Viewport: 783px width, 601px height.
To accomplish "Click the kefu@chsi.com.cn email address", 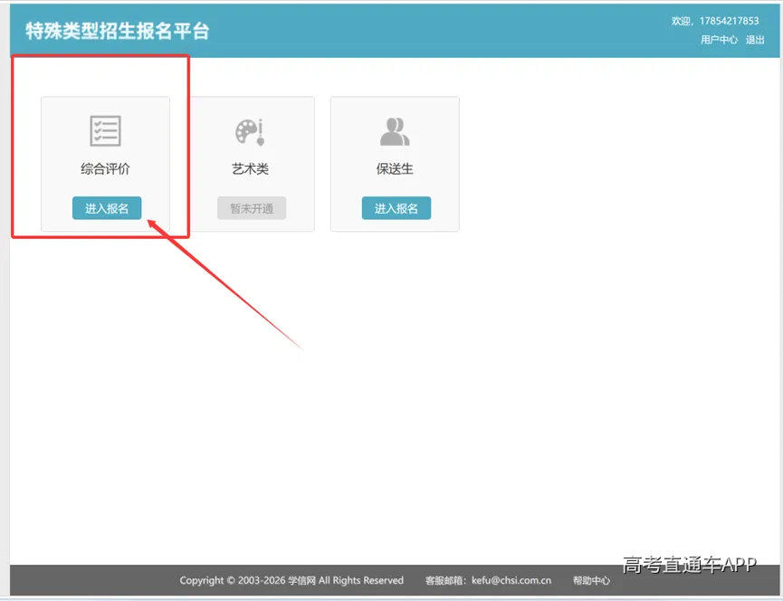I will 511,580.
